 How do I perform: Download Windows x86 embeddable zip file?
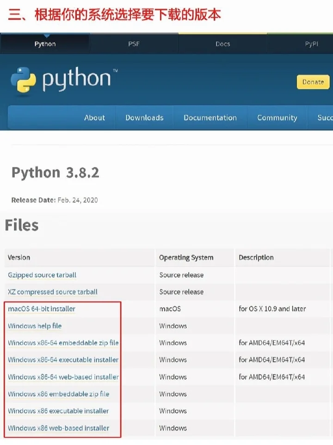pyautogui.click(x=58, y=394)
